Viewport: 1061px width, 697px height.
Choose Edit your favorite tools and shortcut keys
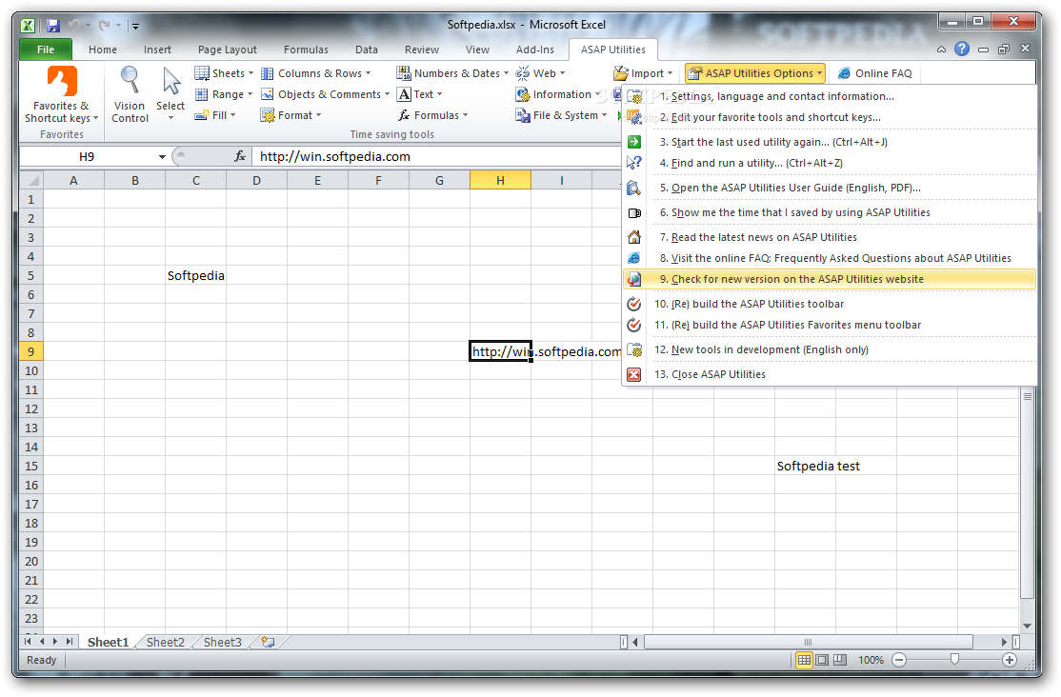(830, 117)
